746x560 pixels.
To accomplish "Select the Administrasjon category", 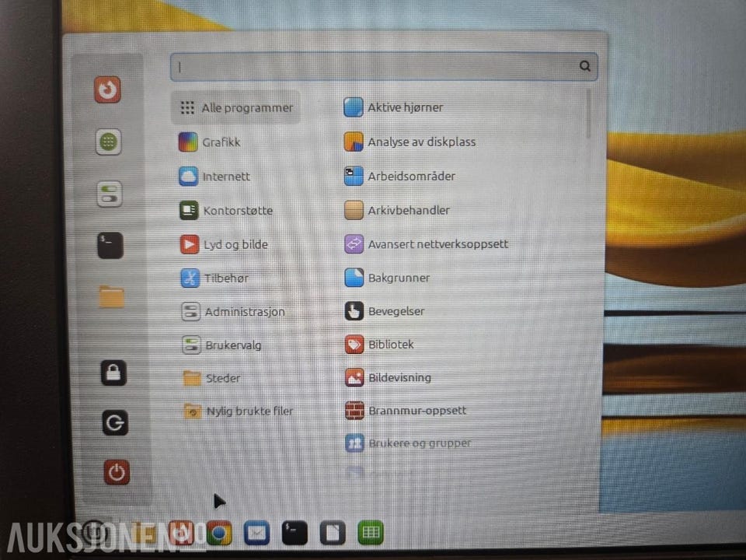I will point(233,312).
